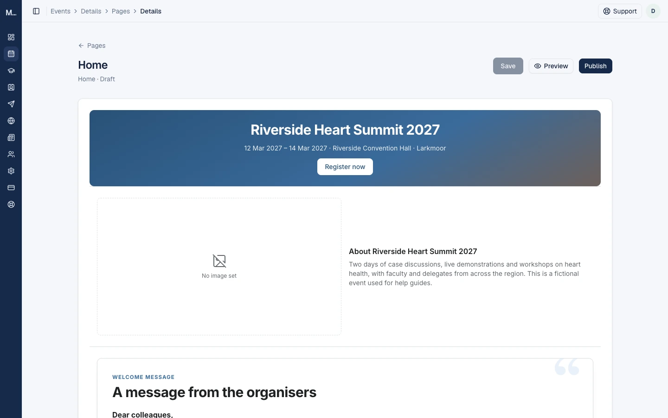Viewport: 668px width, 418px height.
Task: Open the first Details breadcrumb link
Action: [x=91, y=11]
